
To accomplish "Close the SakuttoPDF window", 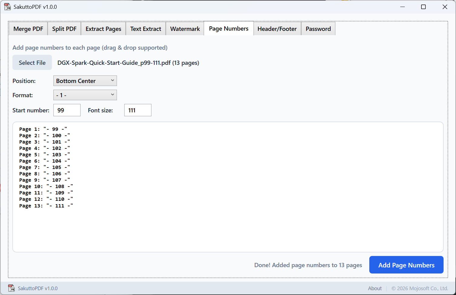I will (444, 7).
